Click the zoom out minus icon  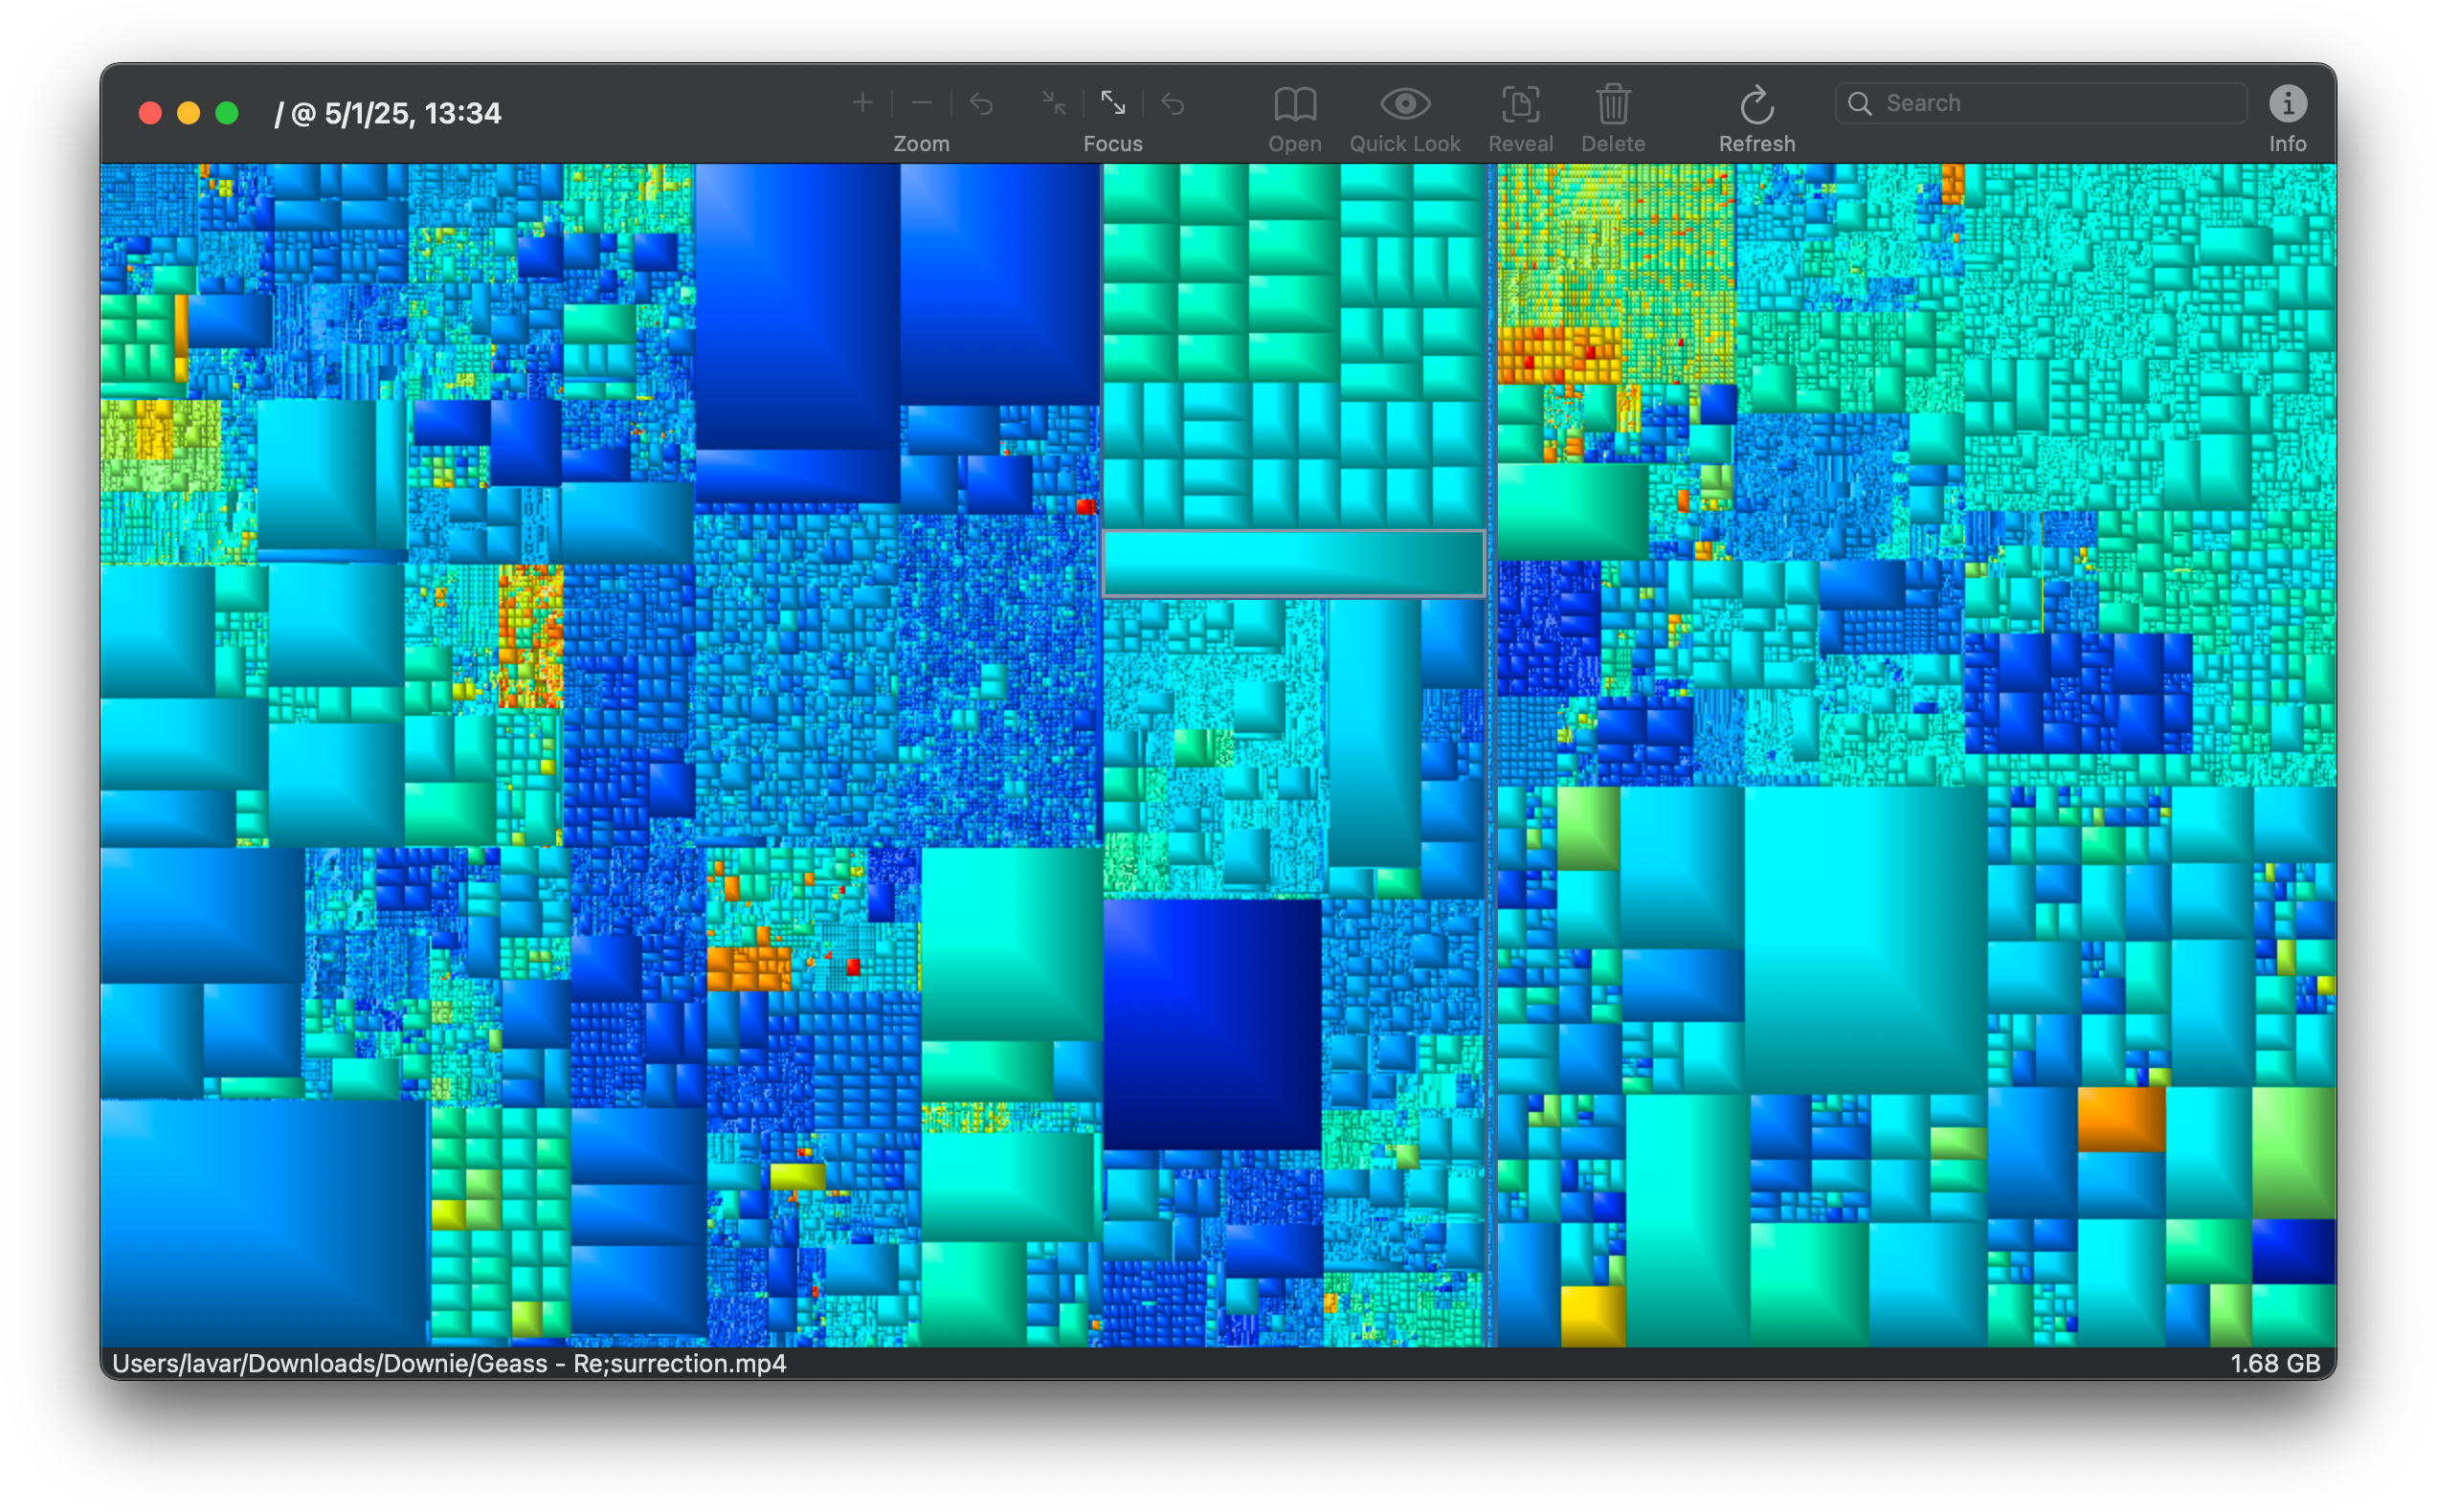click(x=922, y=103)
